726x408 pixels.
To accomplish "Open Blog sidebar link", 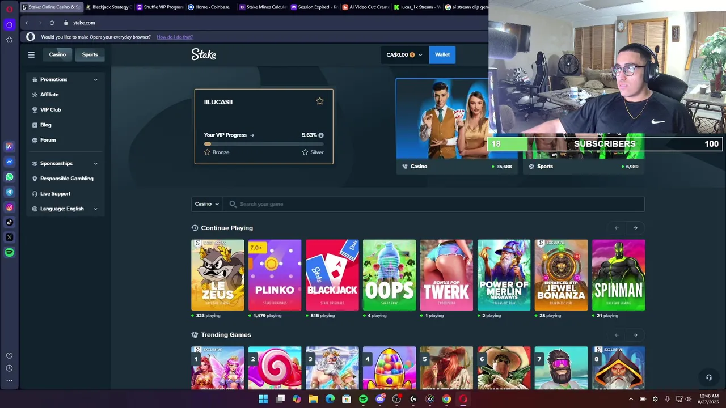I will 45,125.
